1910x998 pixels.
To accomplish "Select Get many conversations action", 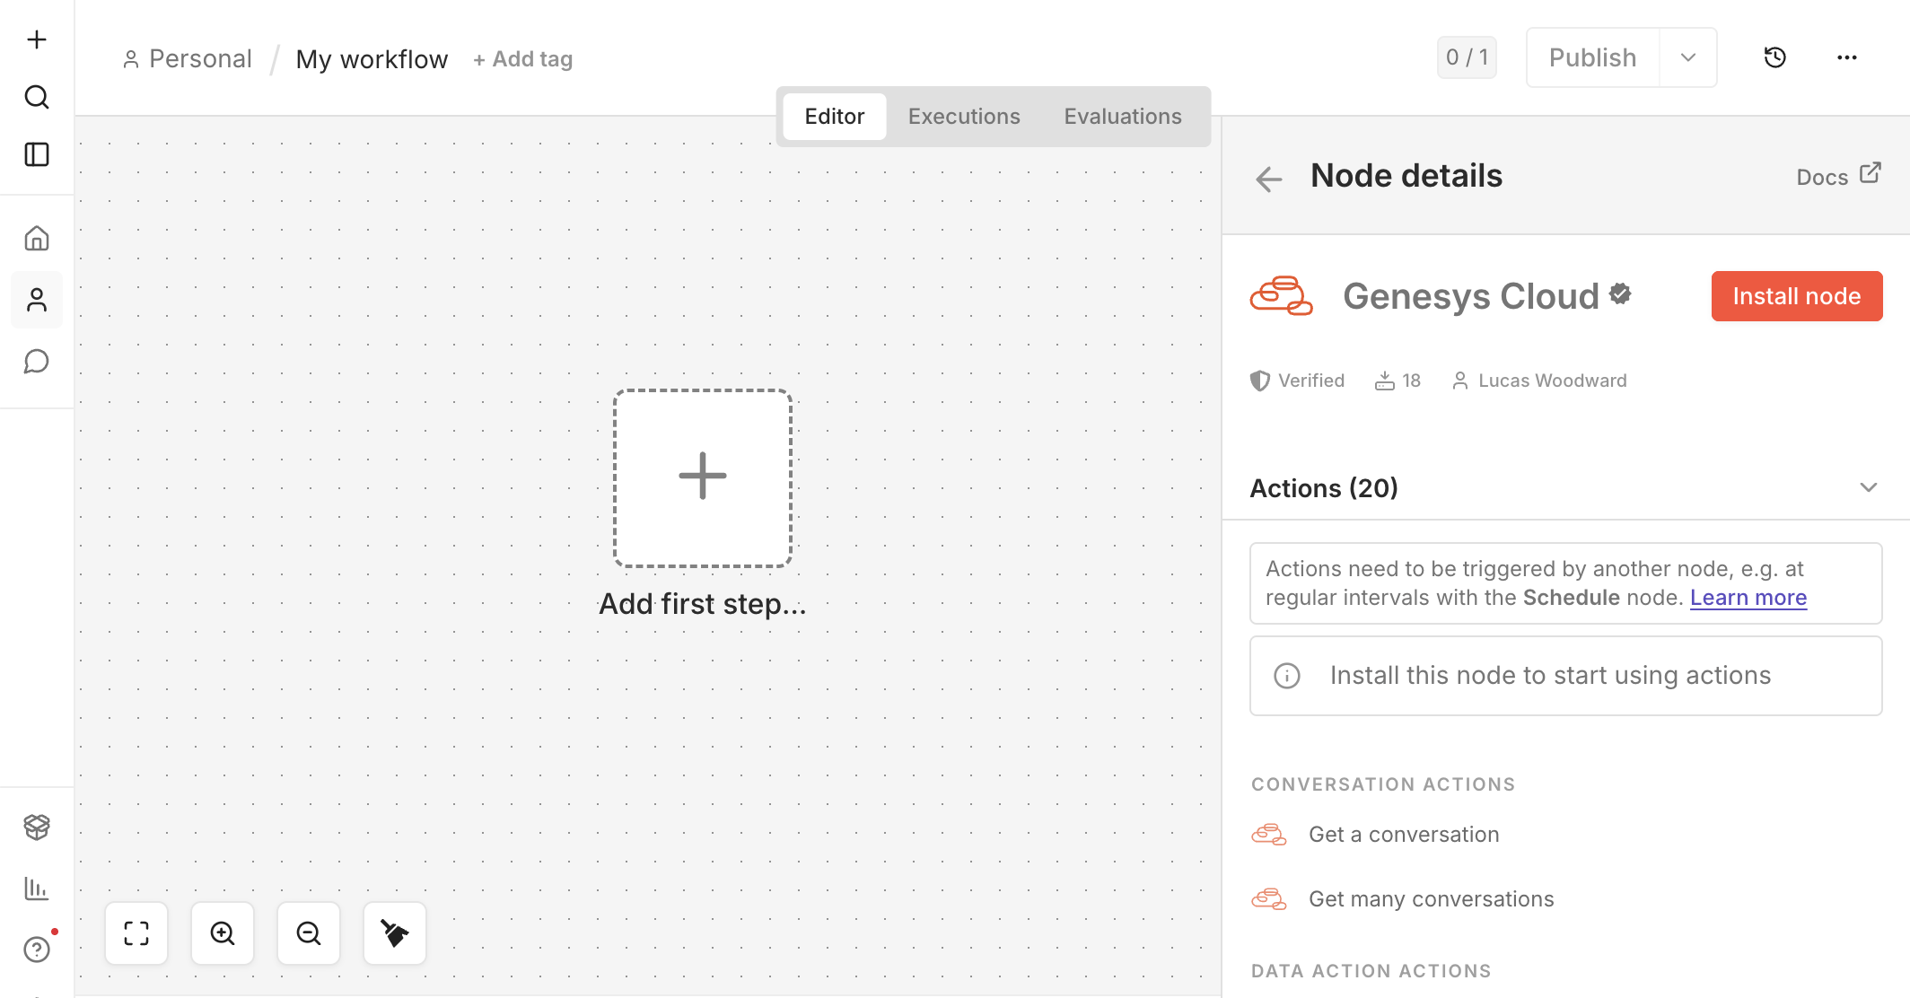I will click(1432, 899).
